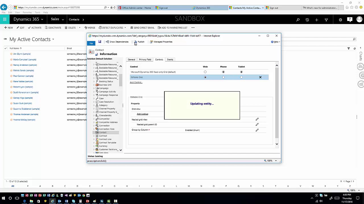Viewport: 364px width, 204px height.
Task: Open the My Active Contacts view dropdown
Action: point(53,39)
